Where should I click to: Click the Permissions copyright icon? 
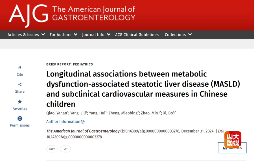[20, 119]
